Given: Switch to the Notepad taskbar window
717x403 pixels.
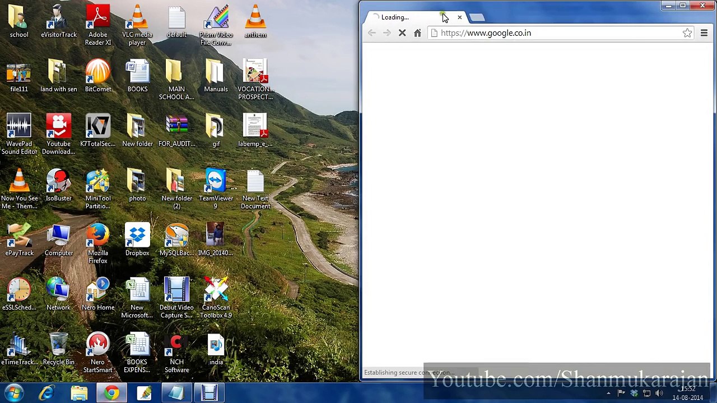Looking at the screenshot, I should [176, 393].
